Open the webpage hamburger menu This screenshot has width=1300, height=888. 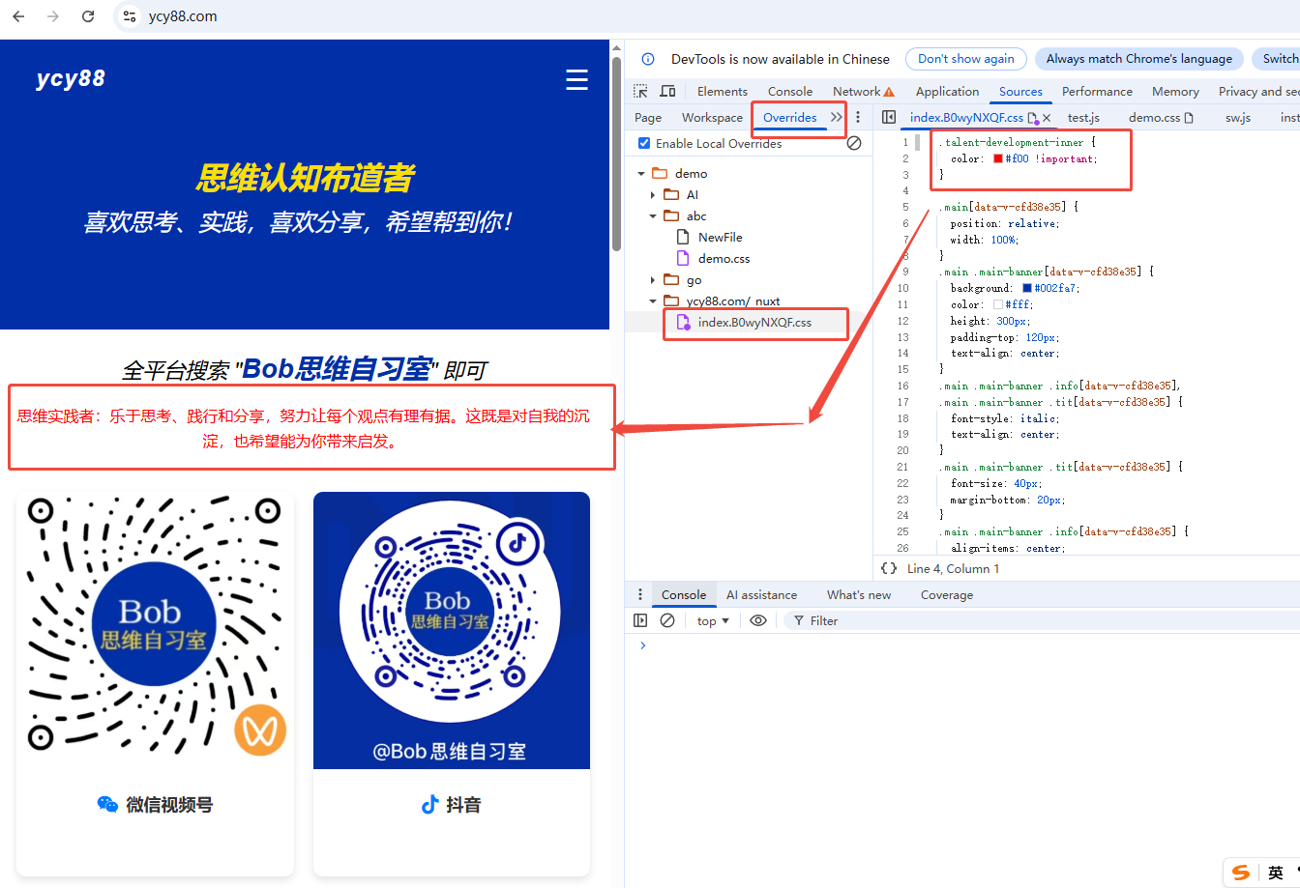pos(576,80)
